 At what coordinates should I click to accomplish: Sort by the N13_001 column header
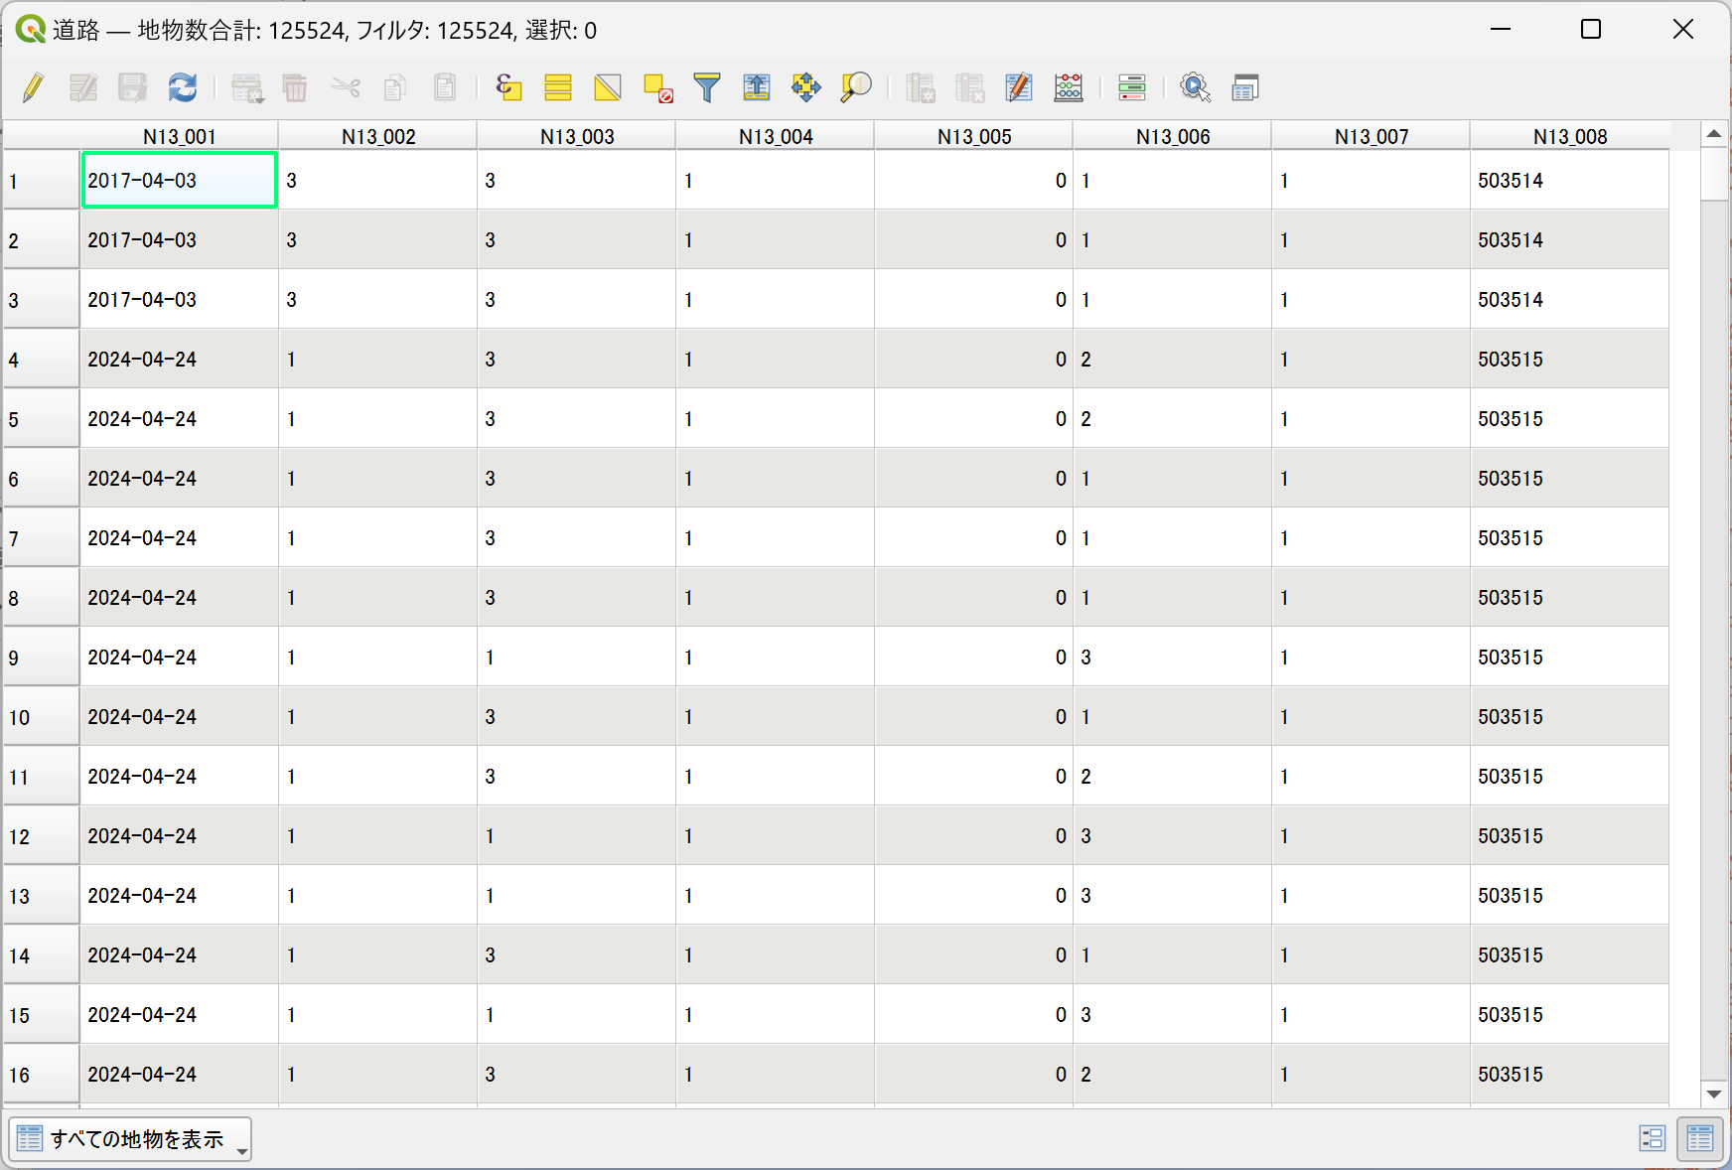[x=179, y=136]
